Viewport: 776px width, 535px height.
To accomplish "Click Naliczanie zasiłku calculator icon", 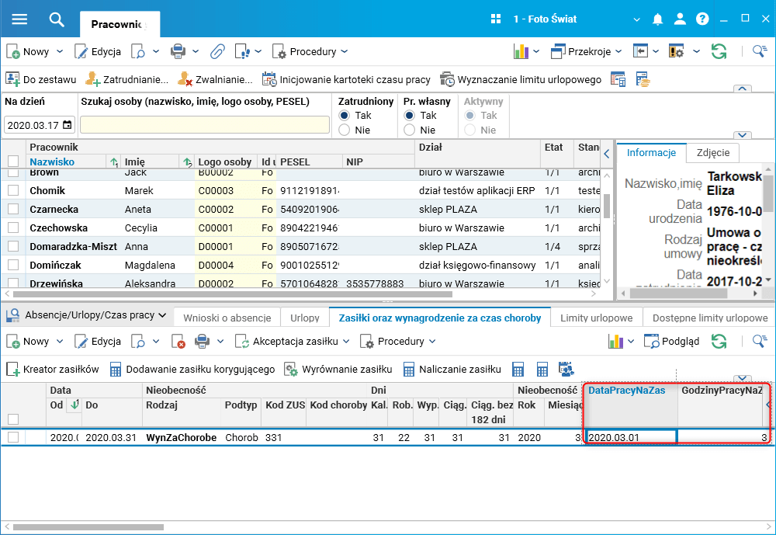I will click(x=409, y=370).
